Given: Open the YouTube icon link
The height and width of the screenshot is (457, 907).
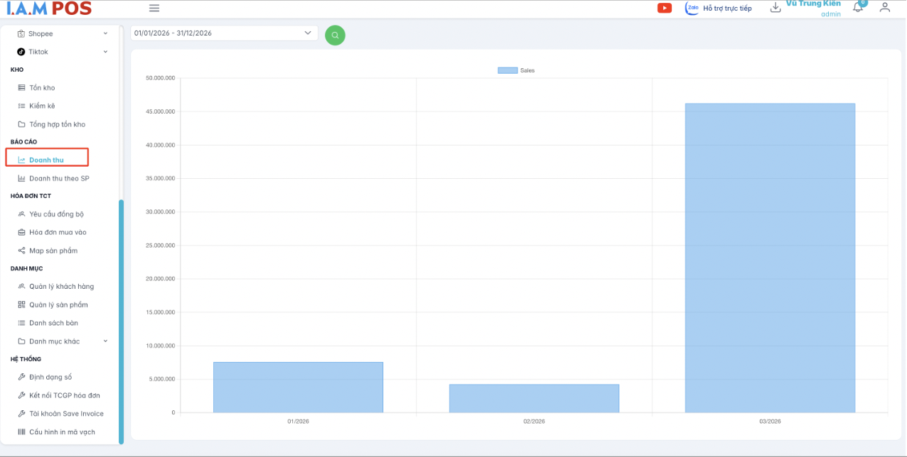Looking at the screenshot, I should (665, 9).
